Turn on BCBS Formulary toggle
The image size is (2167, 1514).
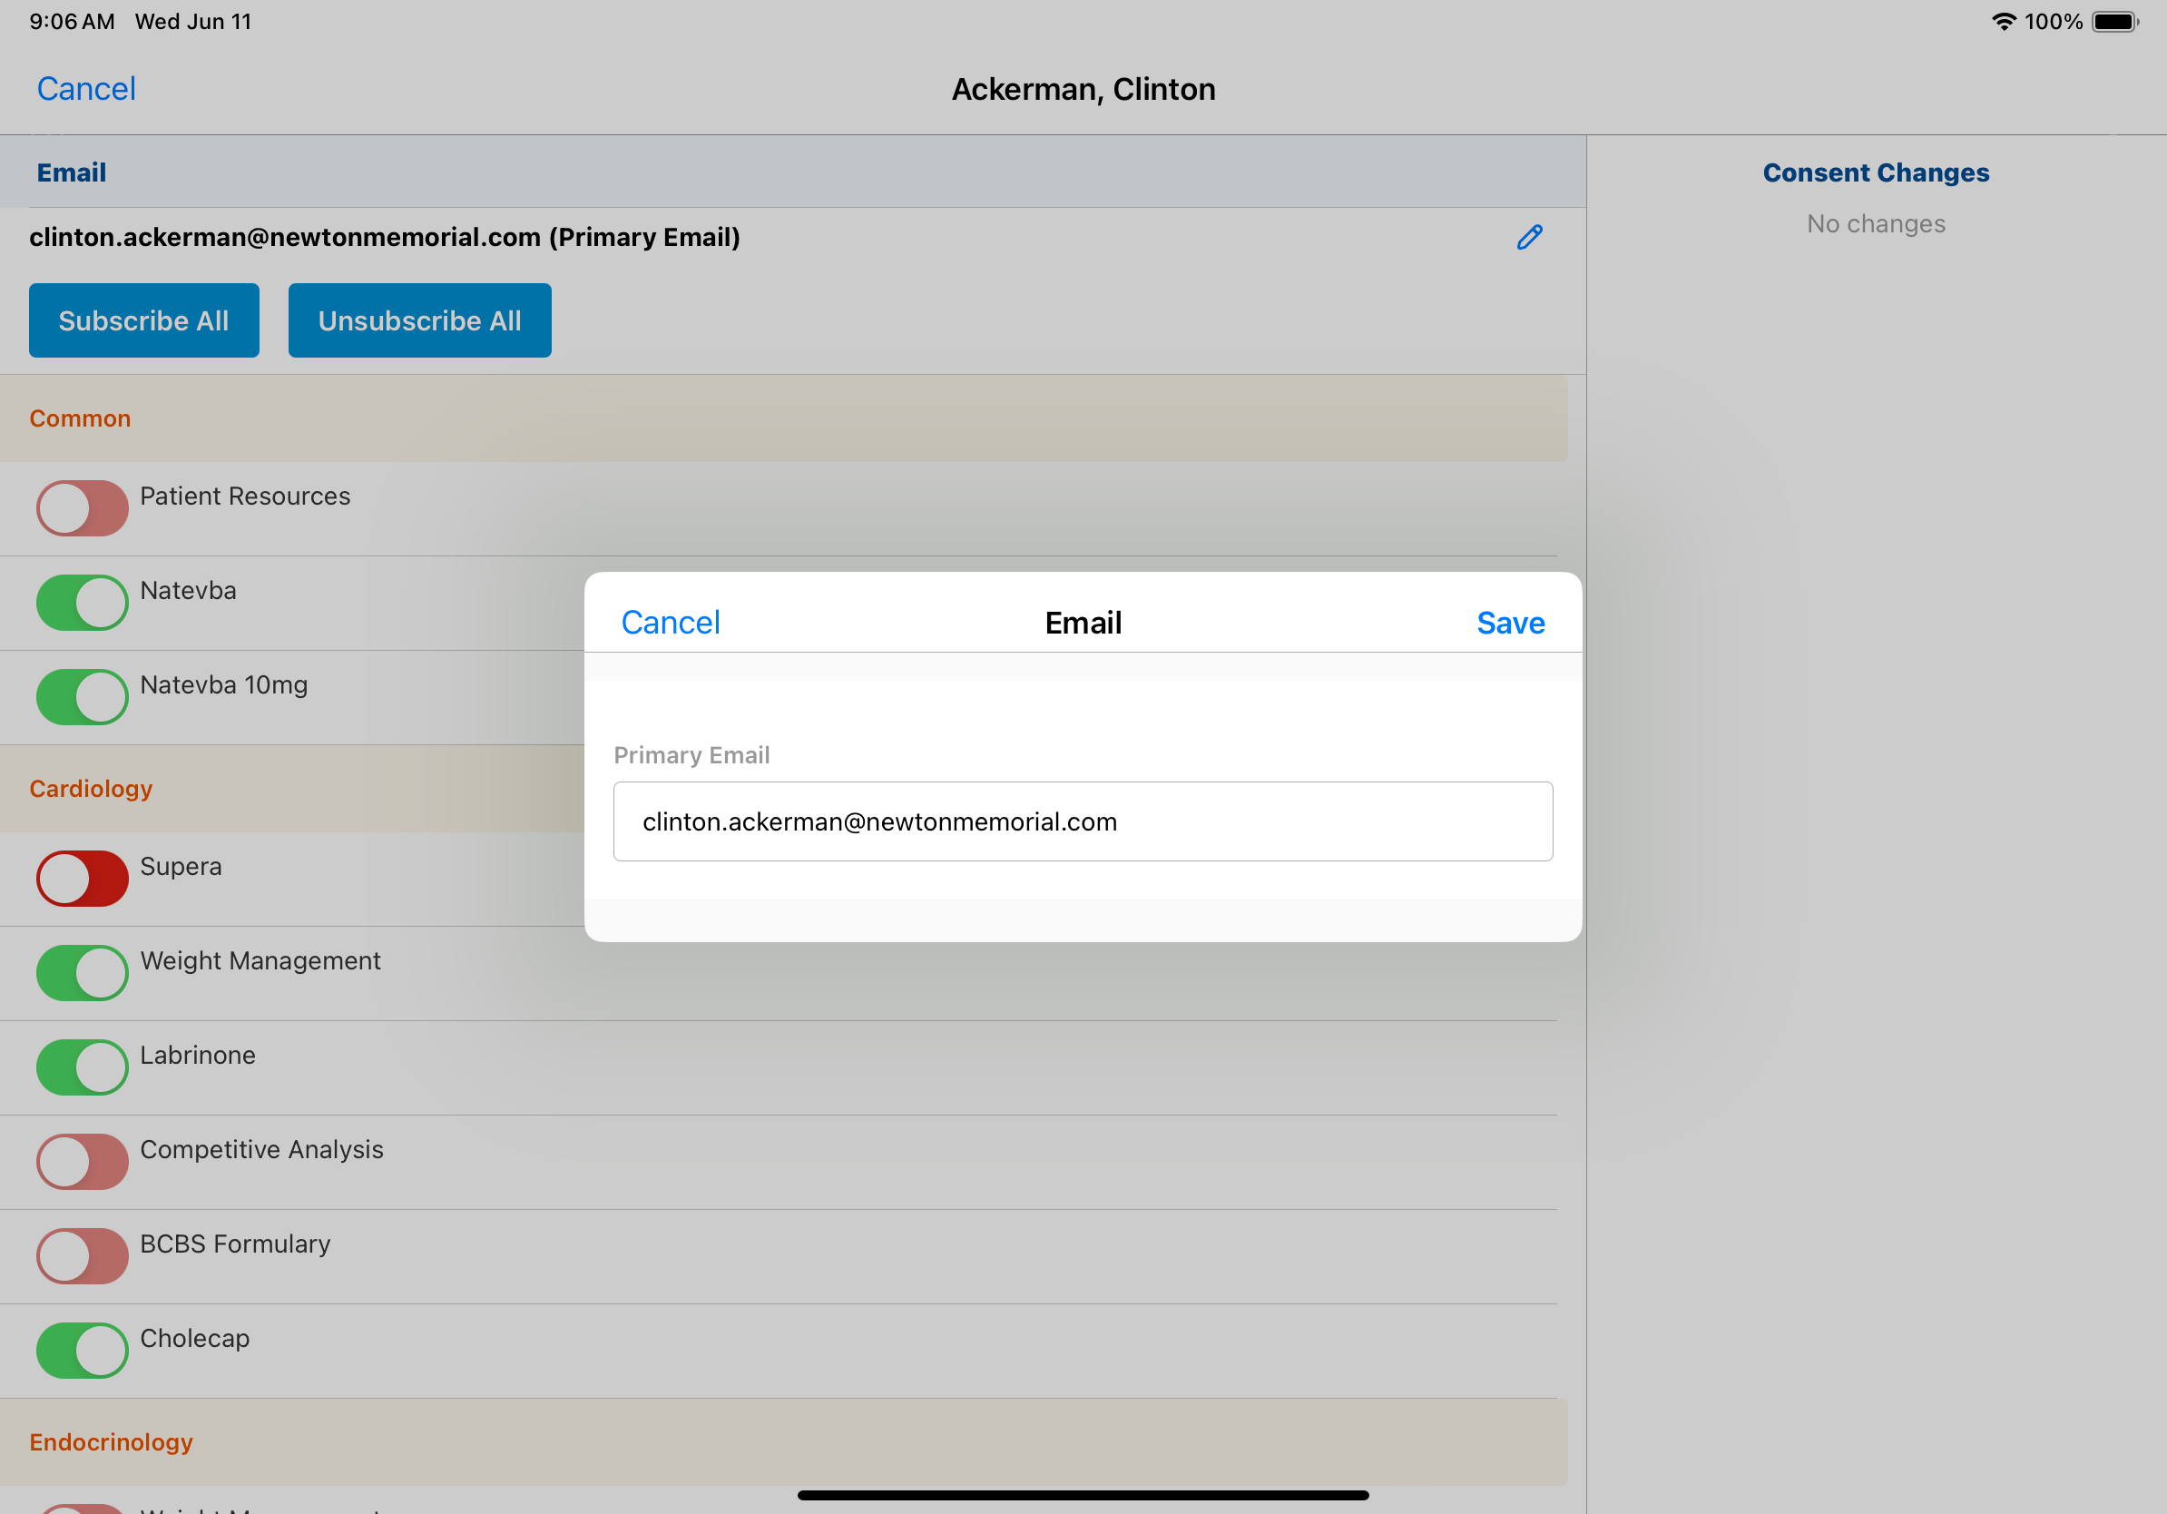pos(82,1255)
